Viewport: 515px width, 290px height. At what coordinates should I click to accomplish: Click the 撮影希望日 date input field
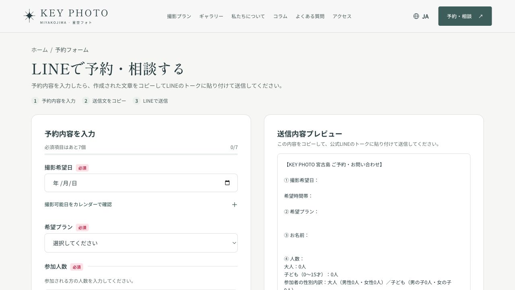tap(141, 183)
